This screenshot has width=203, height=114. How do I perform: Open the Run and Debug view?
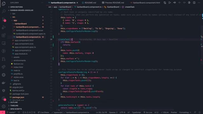(3, 27)
